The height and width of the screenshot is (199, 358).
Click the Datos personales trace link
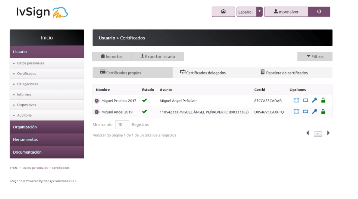pos(35,168)
